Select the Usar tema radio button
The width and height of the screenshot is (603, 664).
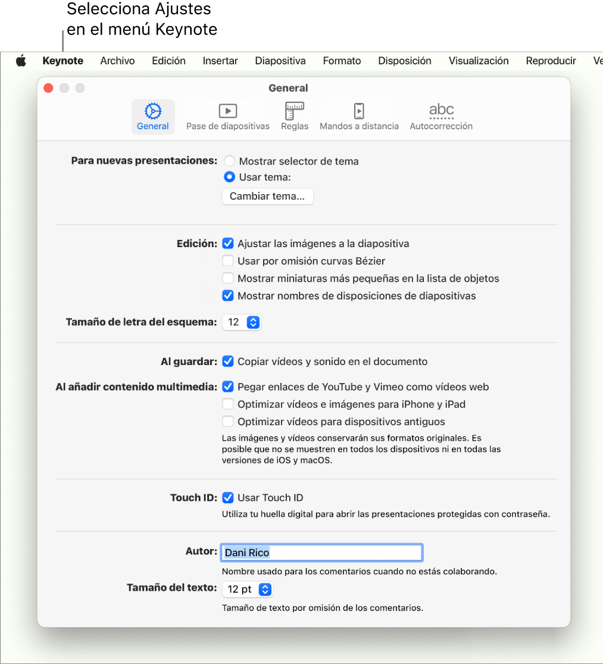229,177
